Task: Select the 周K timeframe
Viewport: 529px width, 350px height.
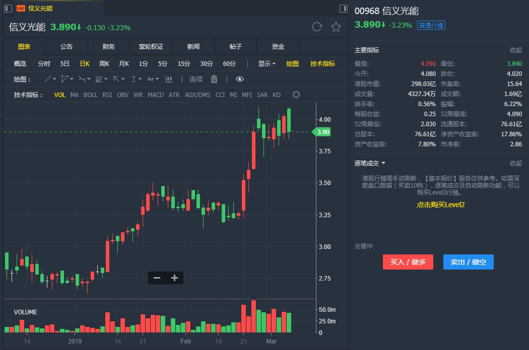Action: pyautogui.click(x=104, y=64)
